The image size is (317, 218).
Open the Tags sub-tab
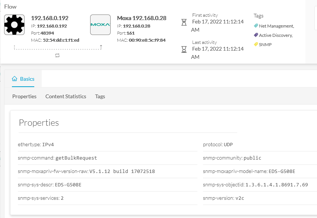pos(100,96)
